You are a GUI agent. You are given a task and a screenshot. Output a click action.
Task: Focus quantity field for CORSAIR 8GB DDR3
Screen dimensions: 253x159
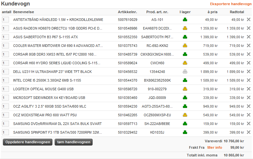pyautogui.click(x=5, y=54)
